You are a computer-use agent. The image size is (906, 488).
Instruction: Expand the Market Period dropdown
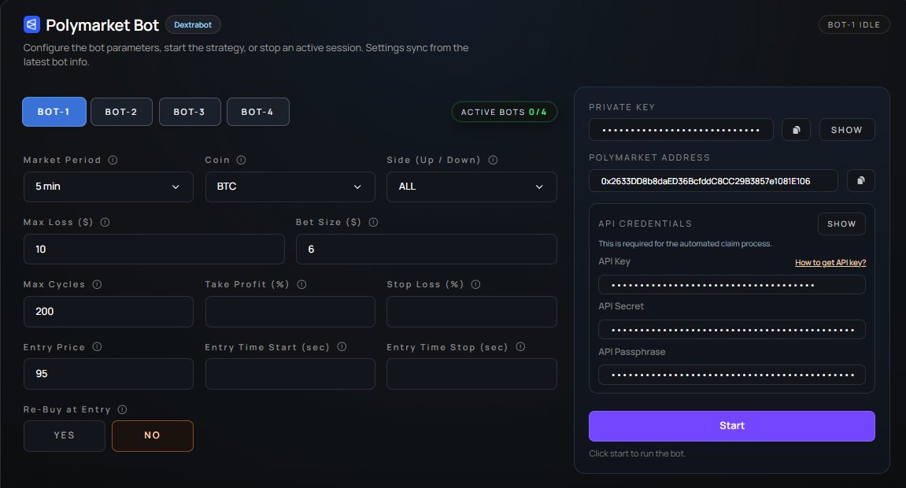pos(108,187)
